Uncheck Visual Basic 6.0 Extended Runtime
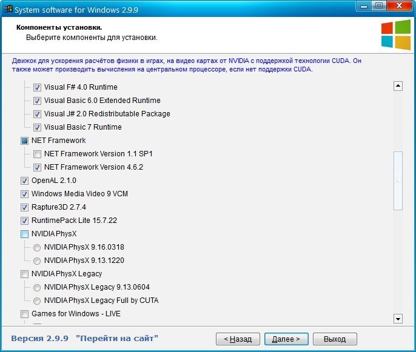Screen dimensions: 416x352 pyautogui.click(x=37, y=101)
